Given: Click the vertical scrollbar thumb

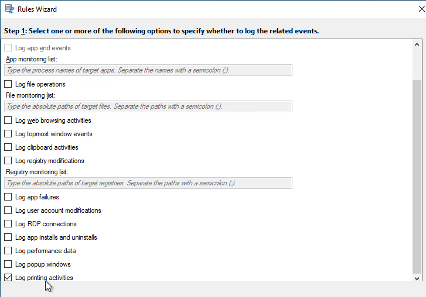Looking at the screenshot, I should click(417, 177).
